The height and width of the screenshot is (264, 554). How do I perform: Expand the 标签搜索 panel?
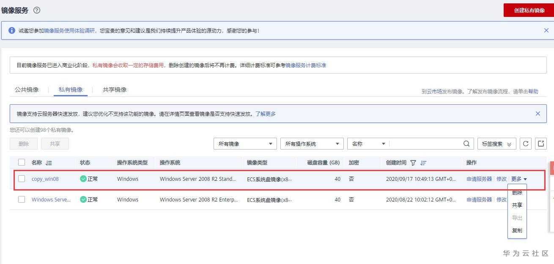point(496,144)
